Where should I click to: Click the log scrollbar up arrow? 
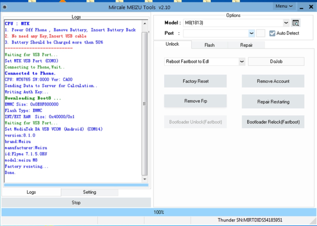[145, 24]
